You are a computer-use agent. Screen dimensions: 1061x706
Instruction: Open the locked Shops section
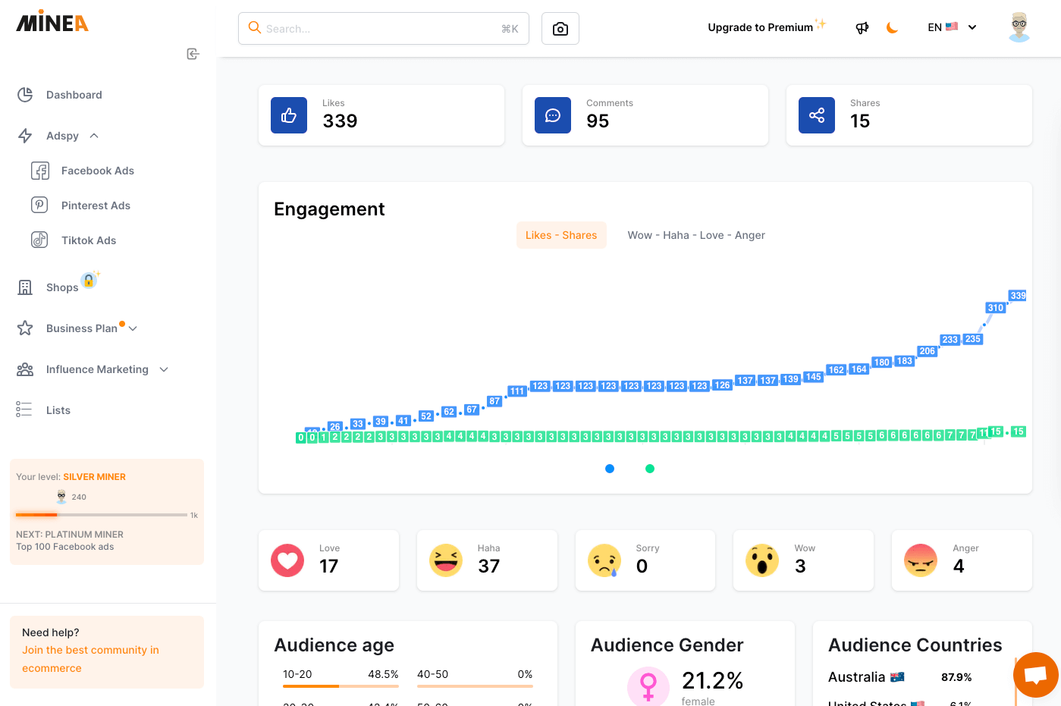[61, 287]
